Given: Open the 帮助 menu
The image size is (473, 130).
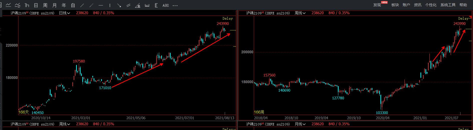Looking at the screenshot, I should pos(463,5).
